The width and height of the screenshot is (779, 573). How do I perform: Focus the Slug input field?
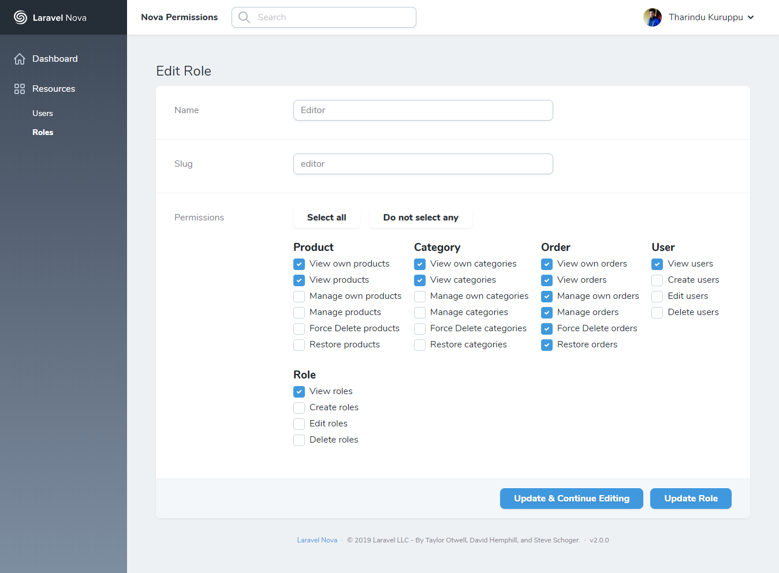(x=423, y=164)
